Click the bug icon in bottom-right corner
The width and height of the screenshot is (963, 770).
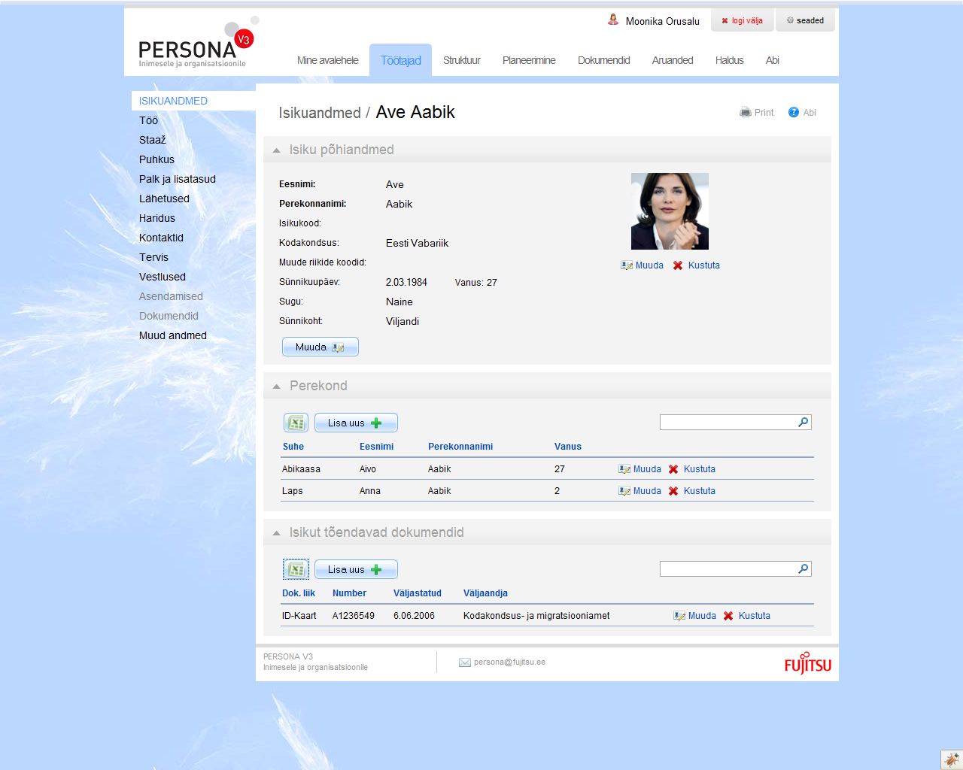point(951,759)
